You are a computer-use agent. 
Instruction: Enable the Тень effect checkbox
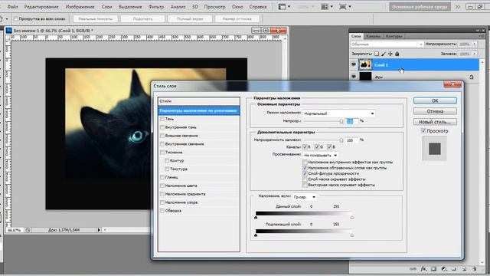coord(162,119)
